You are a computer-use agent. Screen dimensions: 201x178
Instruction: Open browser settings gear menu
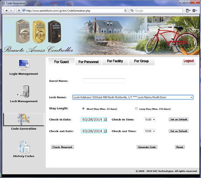coord(194,10)
